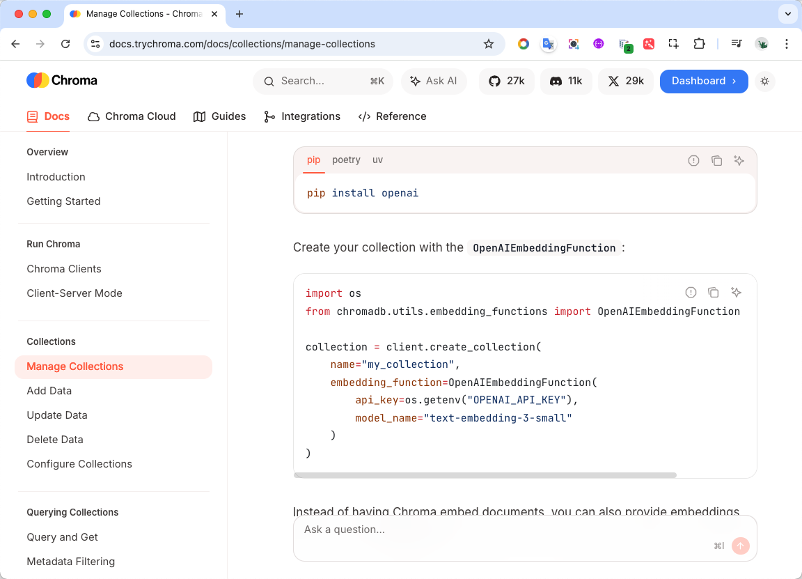Go forward in browser history

click(40, 44)
